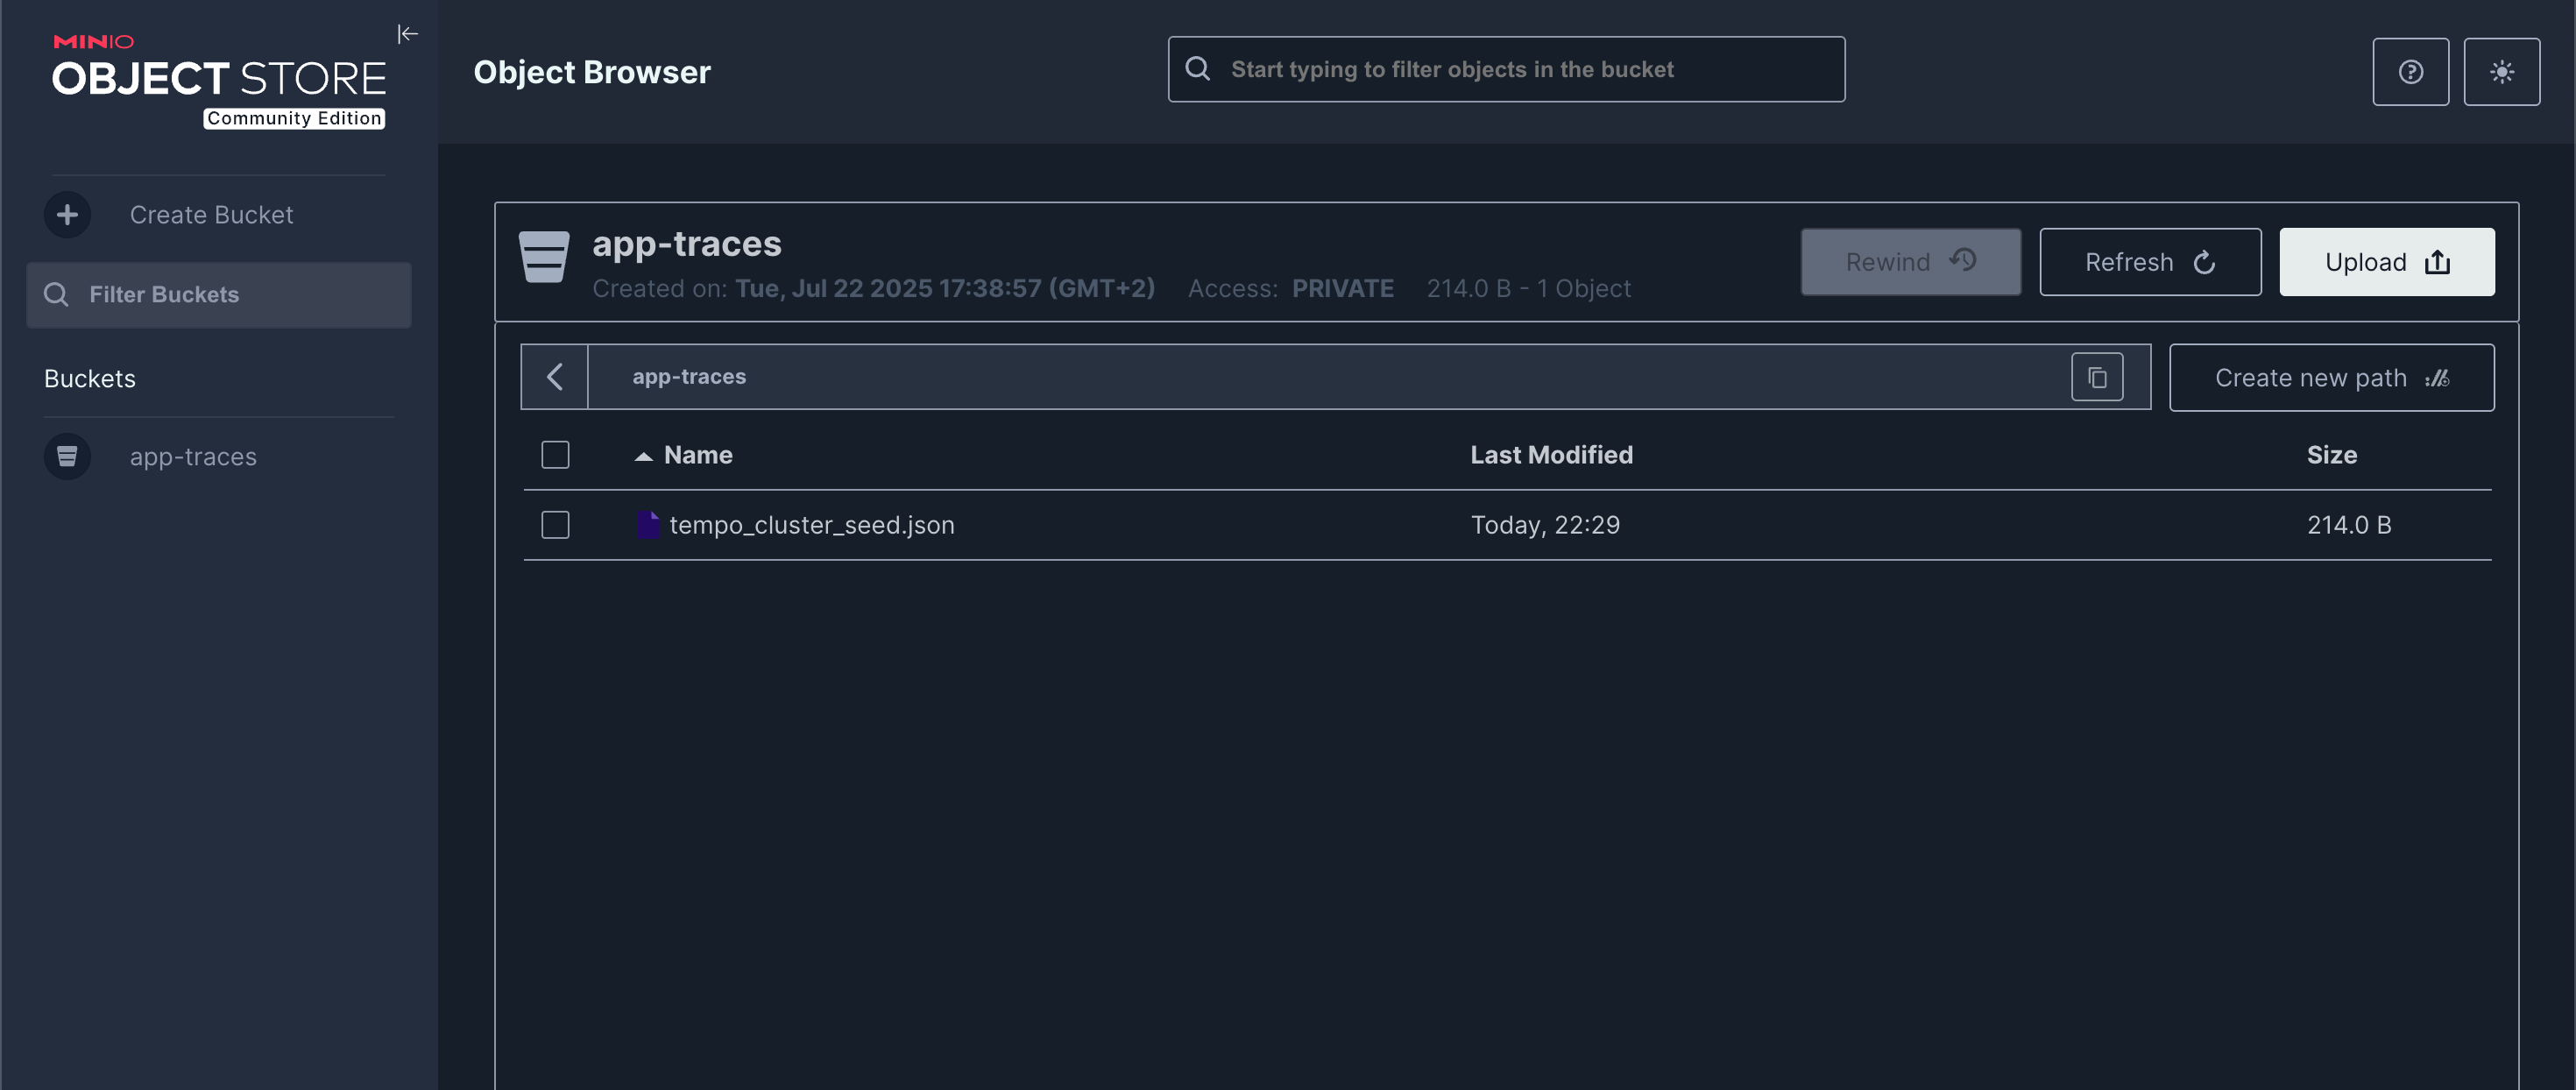Click the Upload button
The image size is (2576, 1090).
coord(2386,262)
